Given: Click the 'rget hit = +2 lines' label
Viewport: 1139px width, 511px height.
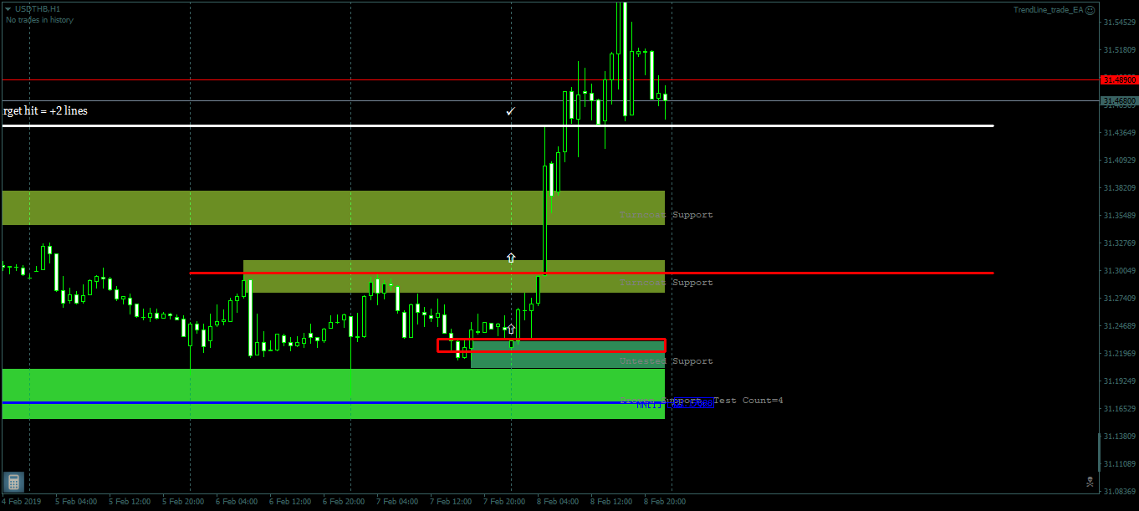Looking at the screenshot, I should (43, 110).
